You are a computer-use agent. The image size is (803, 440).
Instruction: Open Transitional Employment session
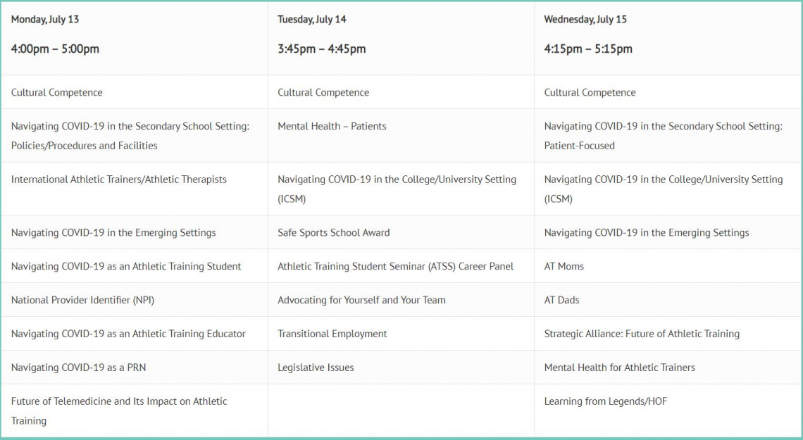[332, 334]
